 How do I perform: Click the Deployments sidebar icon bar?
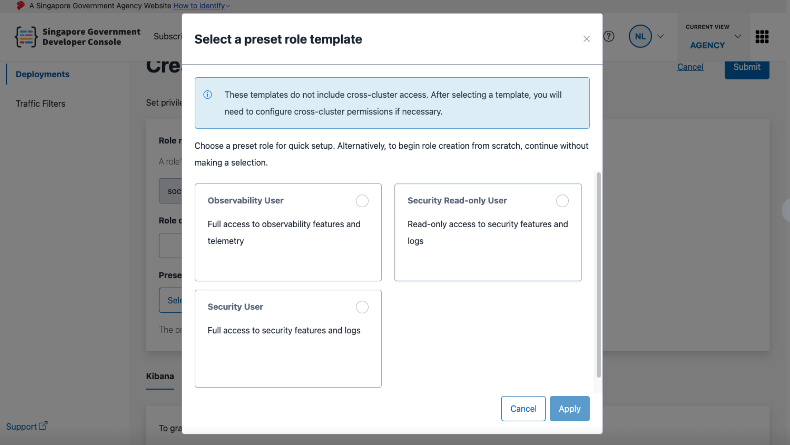(6, 74)
